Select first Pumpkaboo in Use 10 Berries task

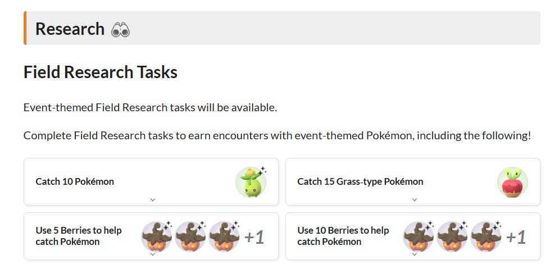(419, 236)
